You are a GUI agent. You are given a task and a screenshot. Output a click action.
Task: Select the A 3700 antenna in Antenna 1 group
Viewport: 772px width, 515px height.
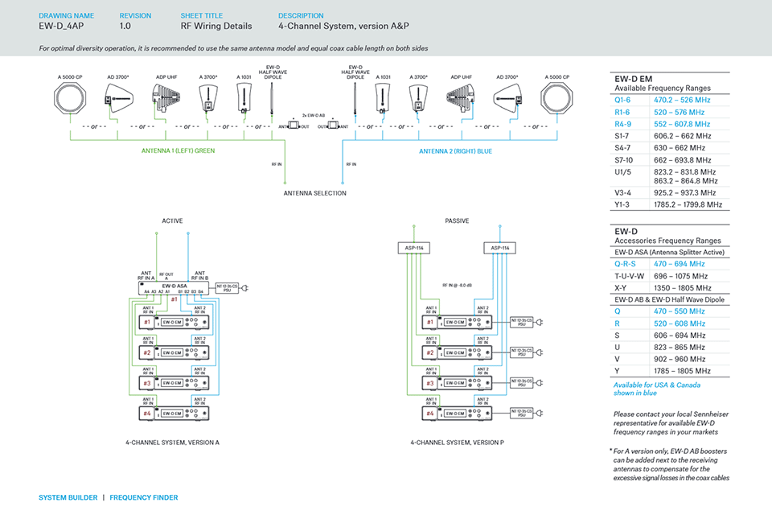click(x=208, y=98)
